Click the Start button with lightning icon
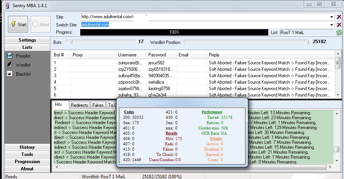This screenshot has width=344, height=179. [18, 24]
